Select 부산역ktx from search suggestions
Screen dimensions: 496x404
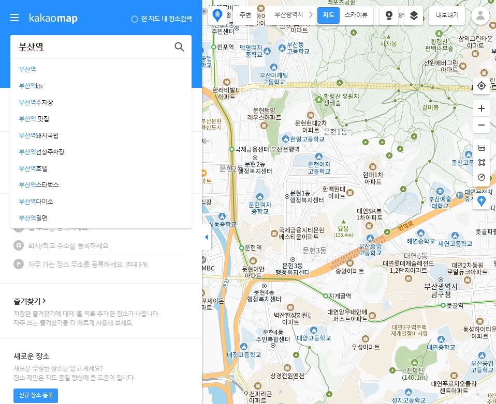coord(31,86)
